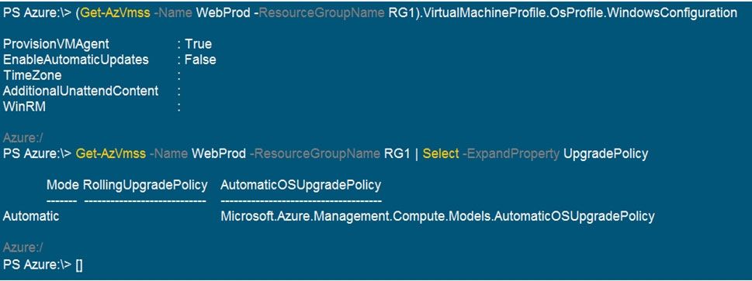The width and height of the screenshot is (752, 281).
Task: Select the EnableAutomaticUpdates False value
Action: coord(200,60)
